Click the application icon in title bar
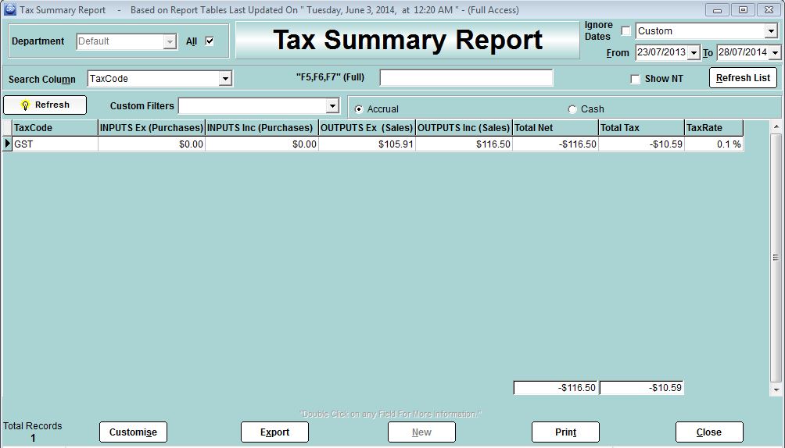This screenshot has width=785, height=448. pyautogui.click(x=9, y=10)
